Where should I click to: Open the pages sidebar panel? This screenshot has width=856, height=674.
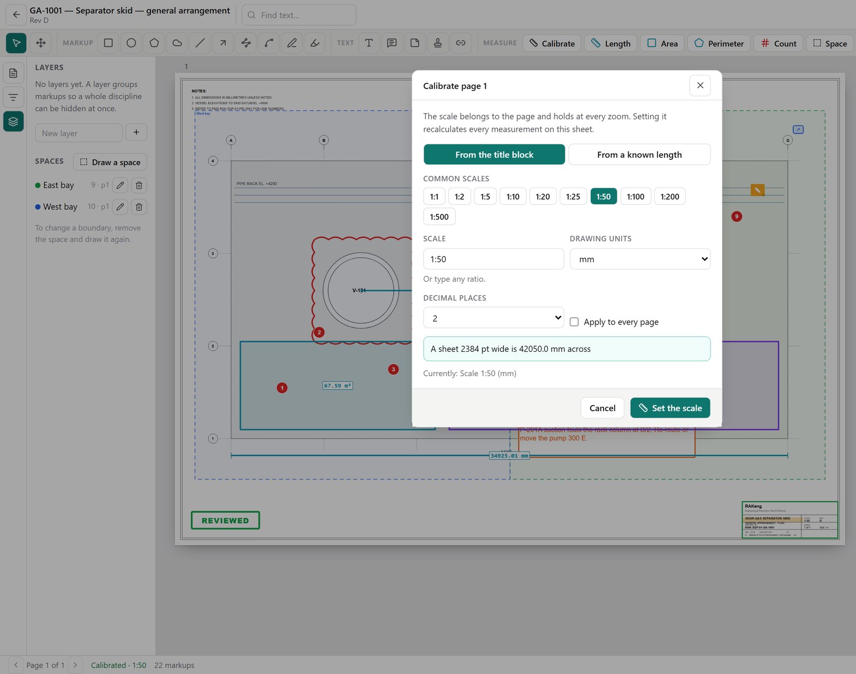pyautogui.click(x=13, y=73)
